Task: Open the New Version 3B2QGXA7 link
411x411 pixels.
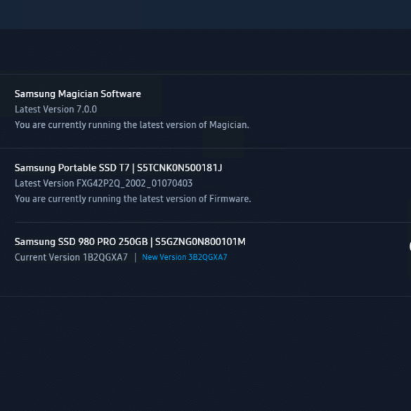Action: click(185, 257)
